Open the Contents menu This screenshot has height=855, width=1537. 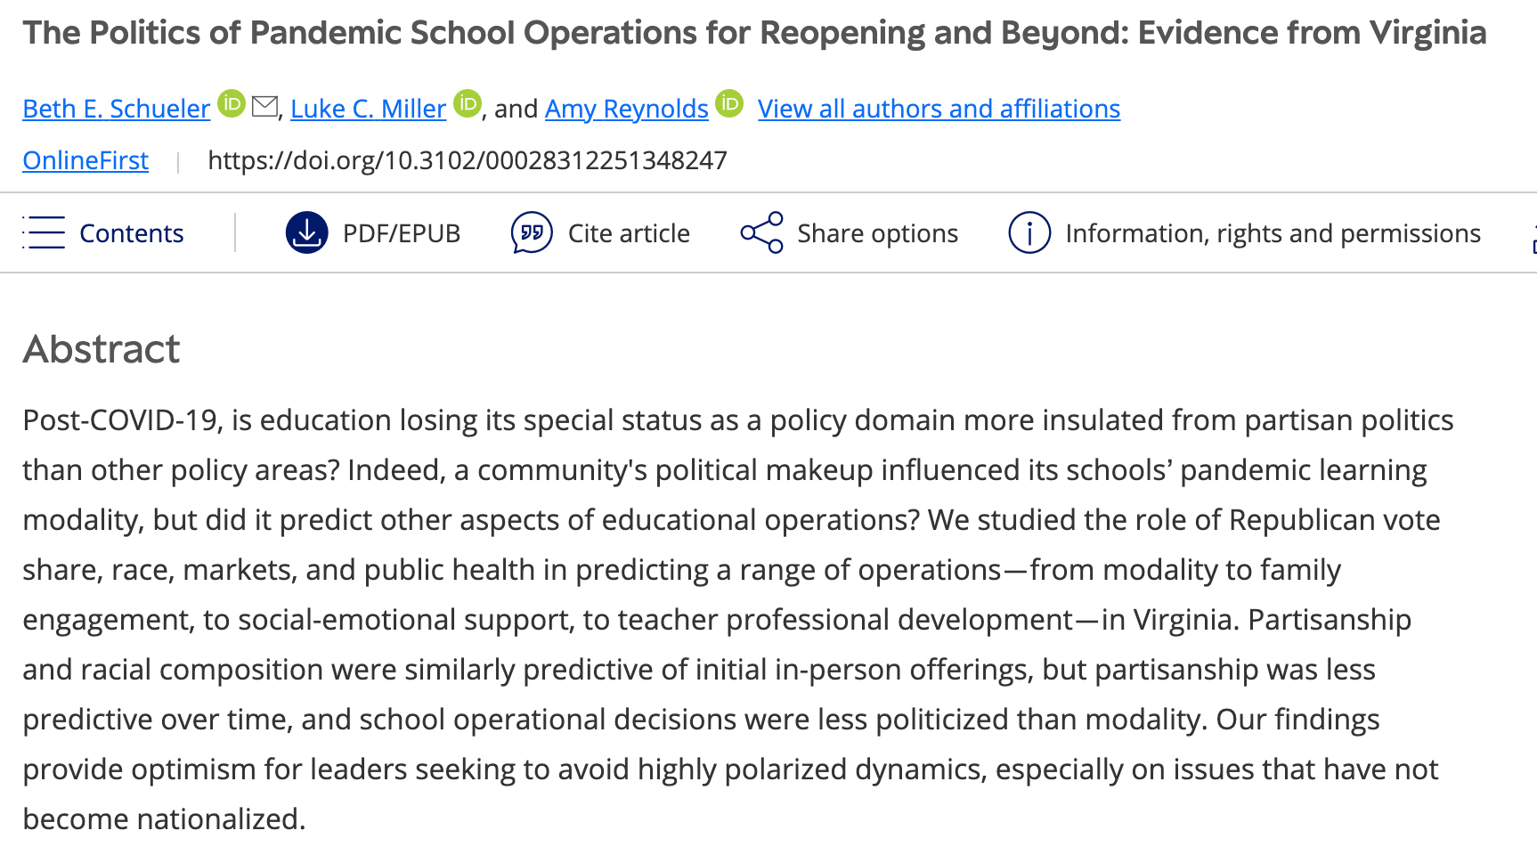[131, 233]
